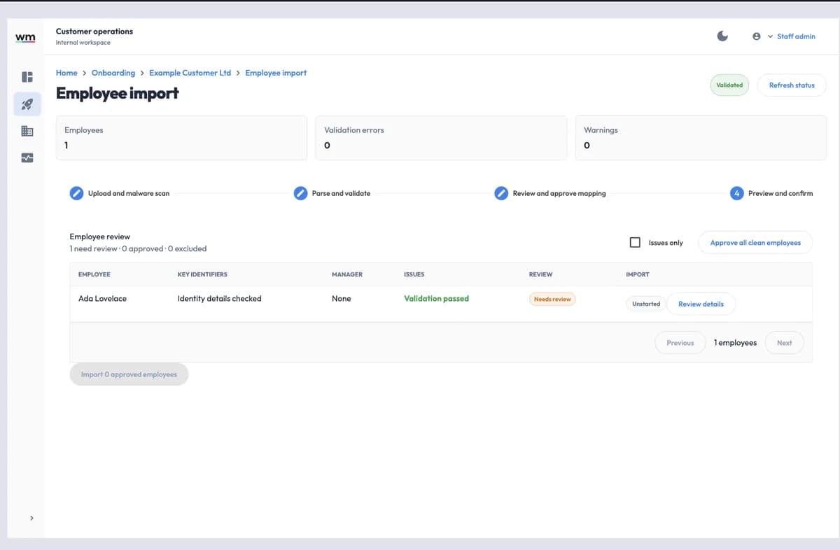Click the 1 employees pagination text
The image size is (840, 550).
(735, 343)
